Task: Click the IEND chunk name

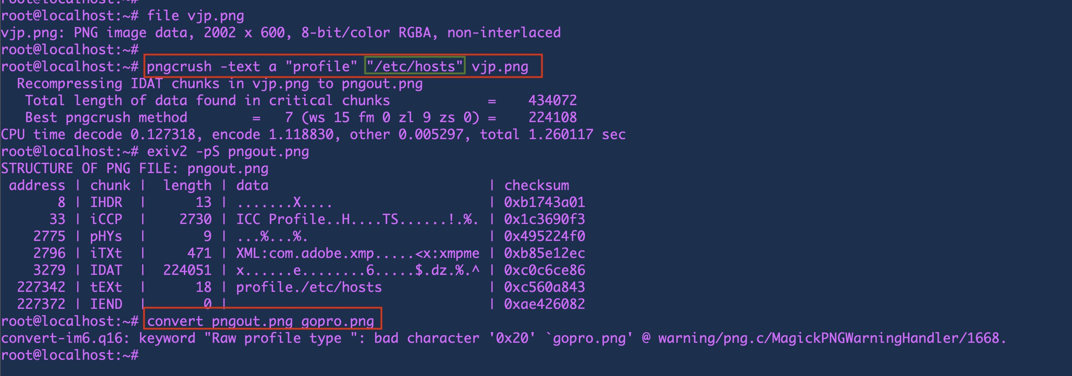Action: pos(106,304)
